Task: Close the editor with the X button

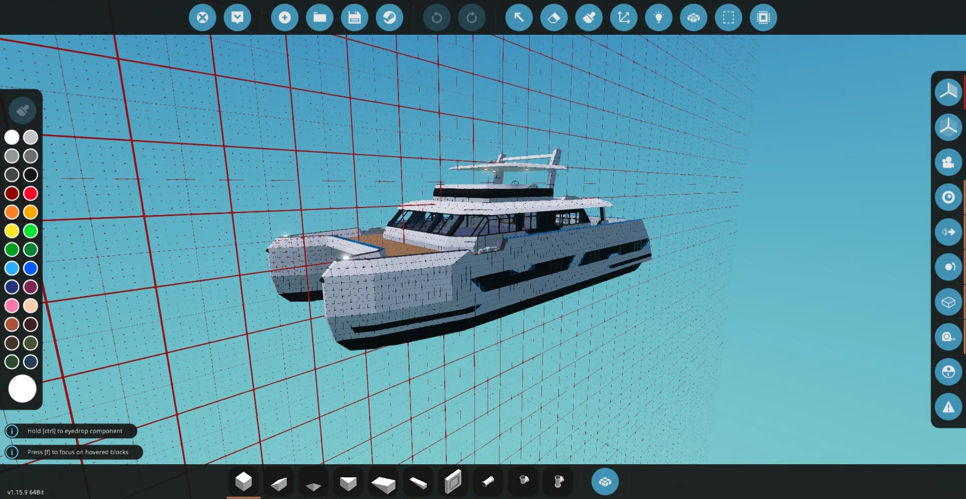Action: (x=202, y=18)
